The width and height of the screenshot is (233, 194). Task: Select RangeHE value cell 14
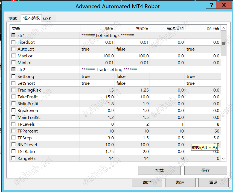97,158
